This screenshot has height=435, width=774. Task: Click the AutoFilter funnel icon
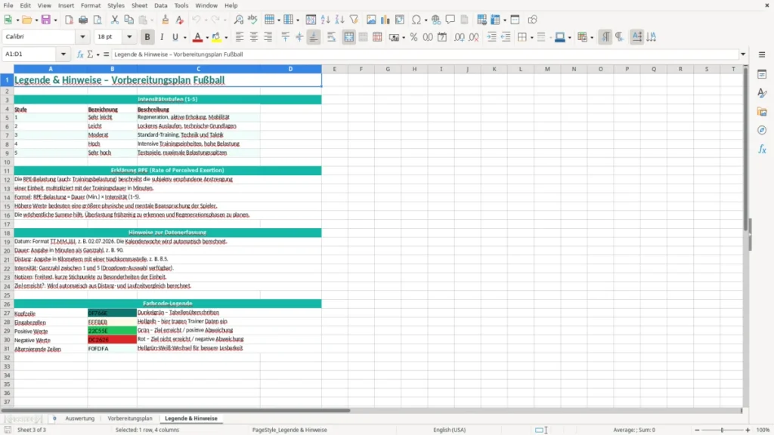(354, 20)
